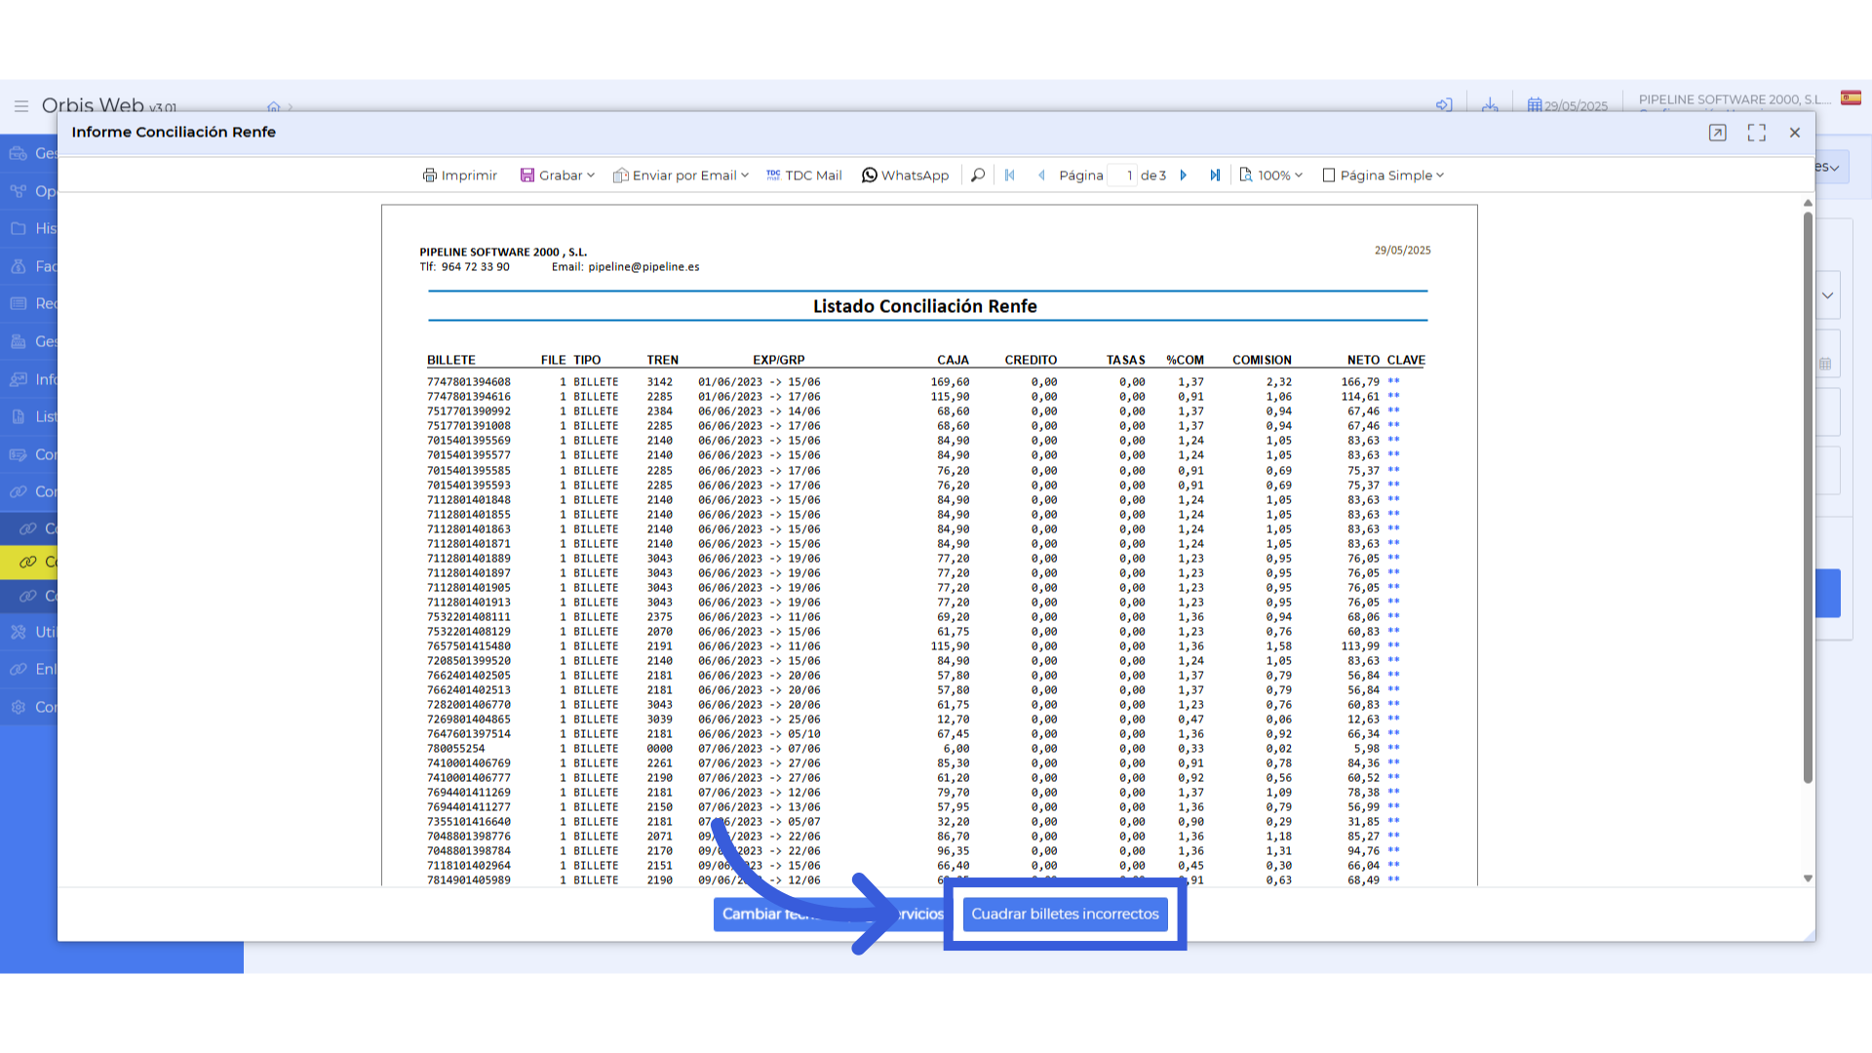The image size is (1872, 1053).
Task: Click the scroll down arrow of report
Action: (1808, 878)
